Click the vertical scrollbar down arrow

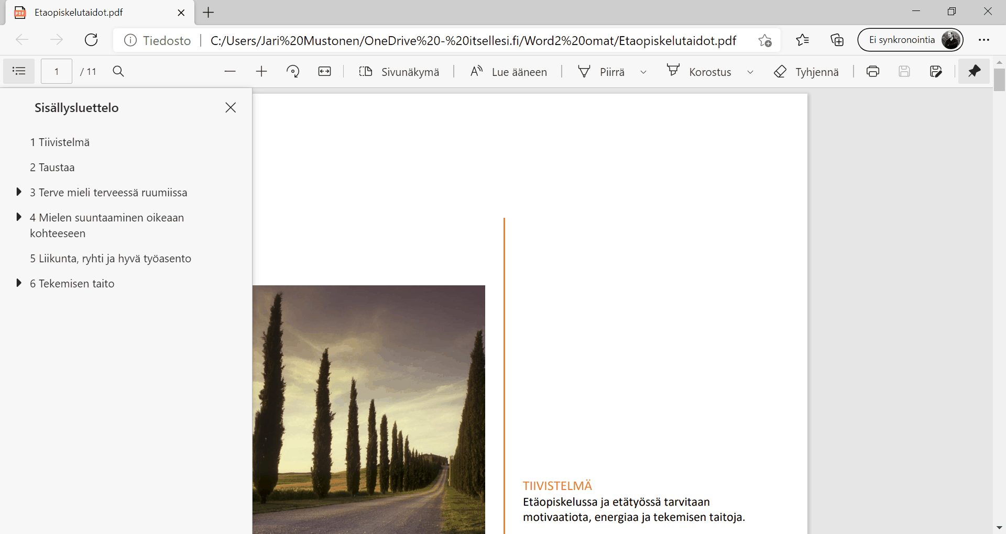coord(999,528)
